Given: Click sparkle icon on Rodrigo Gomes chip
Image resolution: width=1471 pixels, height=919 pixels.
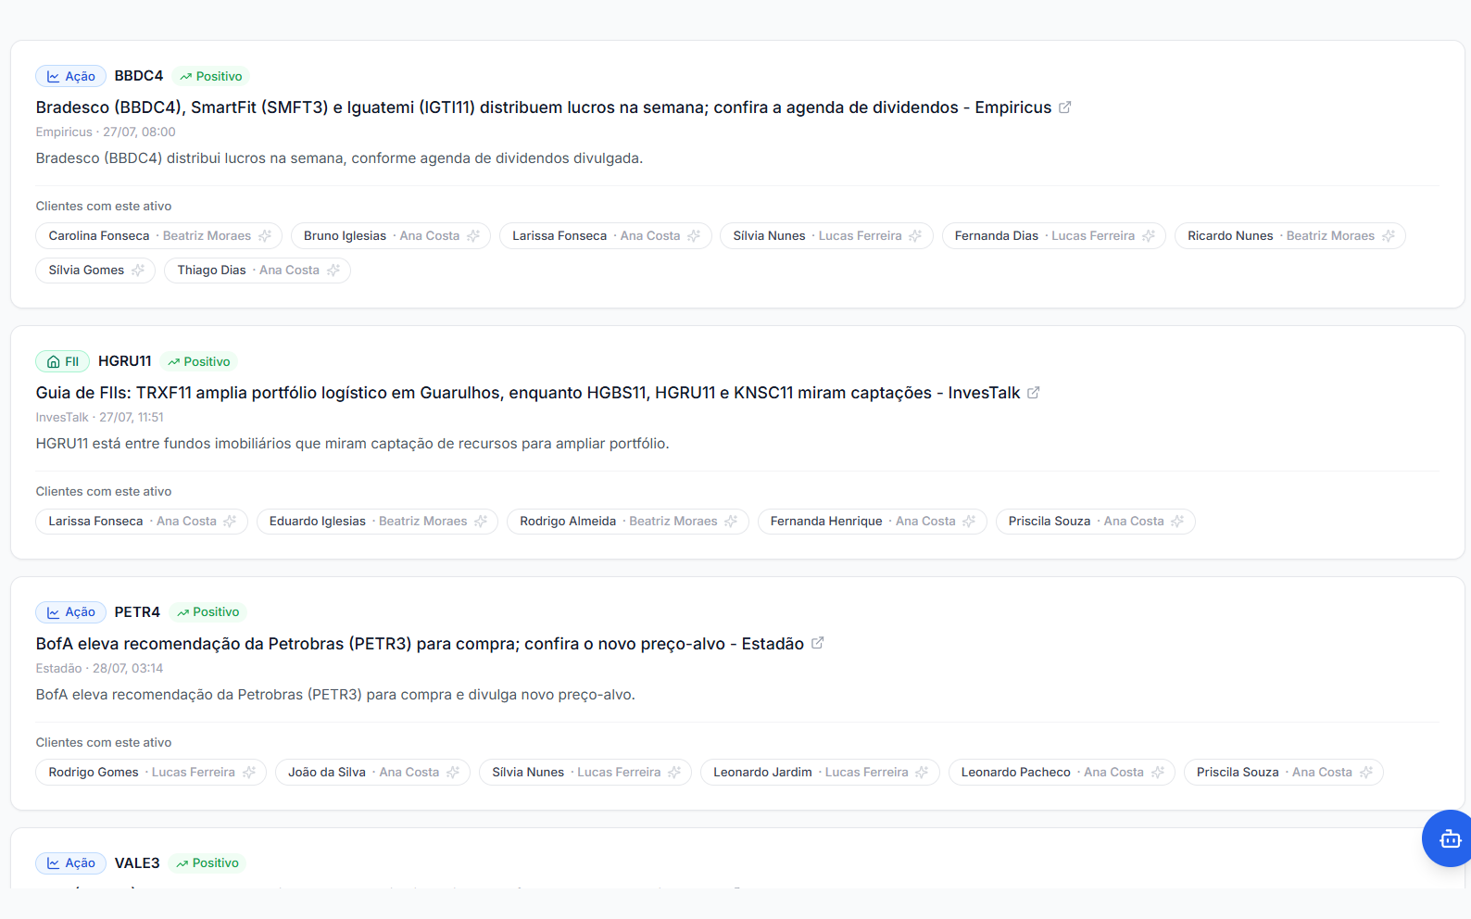Looking at the screenshot, I should (249, 773).
